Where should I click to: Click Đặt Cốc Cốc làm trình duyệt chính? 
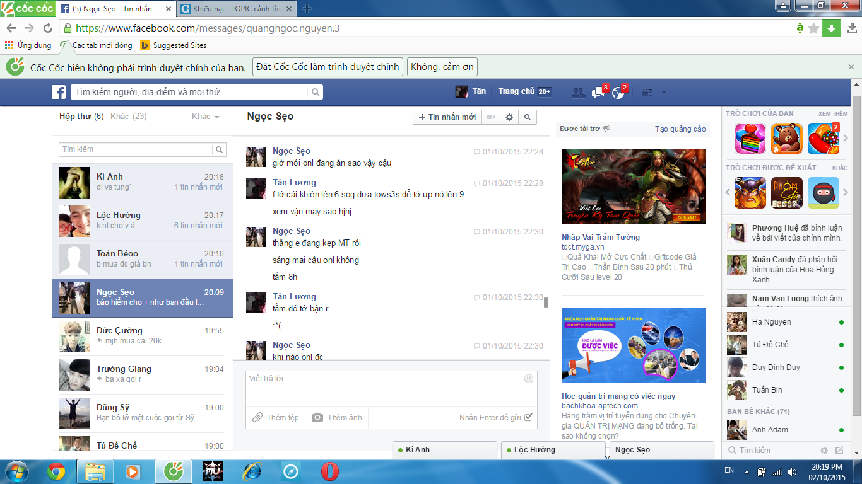[328, 67]
